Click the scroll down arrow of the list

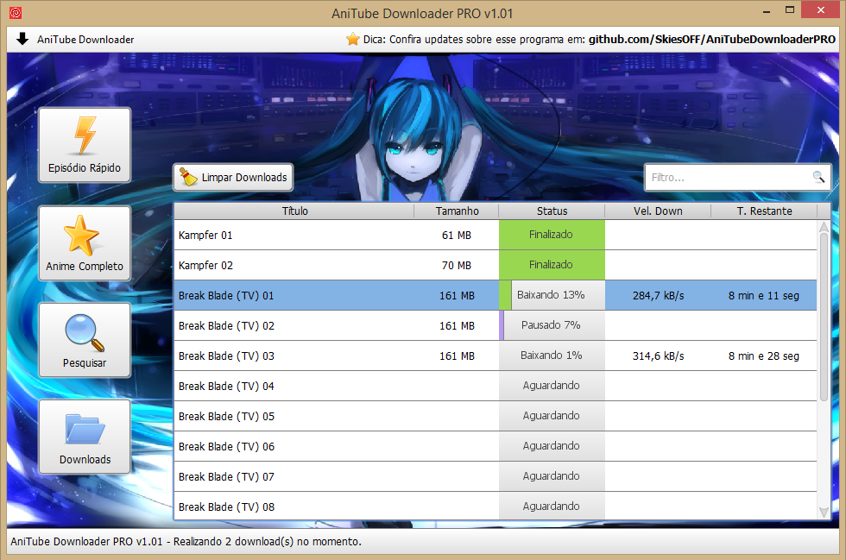click(x=824, y=512)
